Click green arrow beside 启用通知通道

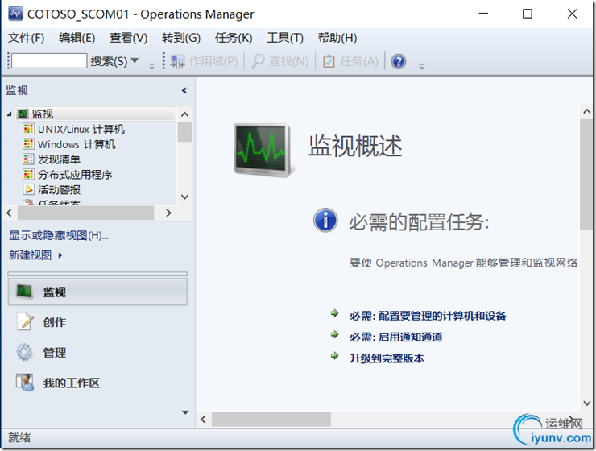coord(334,335)
